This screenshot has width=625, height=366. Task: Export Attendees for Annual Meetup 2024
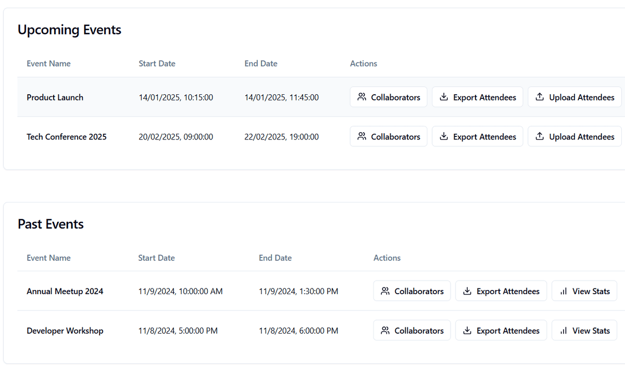(501, 291)
